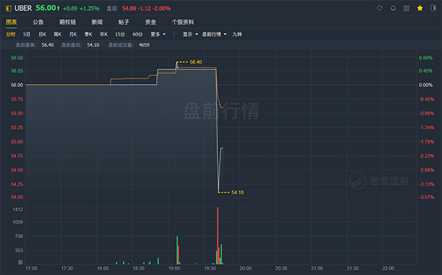Select the 分时 intraday view
This screenshot has height=275, width=442.
pyautogui.click(x=11, y=35)
